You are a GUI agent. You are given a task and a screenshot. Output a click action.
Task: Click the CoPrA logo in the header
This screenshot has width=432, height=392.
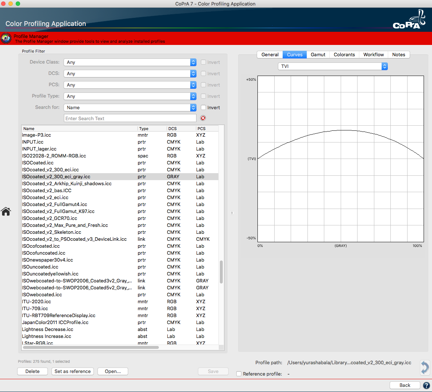click(x=409, y=19)
